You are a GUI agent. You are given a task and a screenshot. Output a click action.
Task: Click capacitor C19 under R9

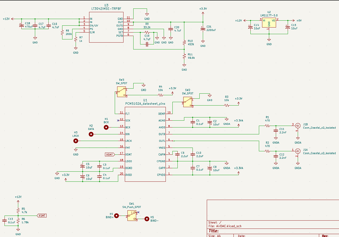point(147,44)
